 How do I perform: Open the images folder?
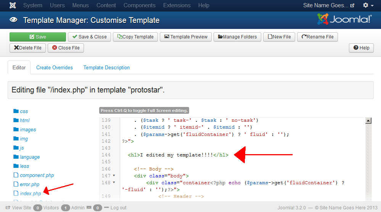coord(28,129)
